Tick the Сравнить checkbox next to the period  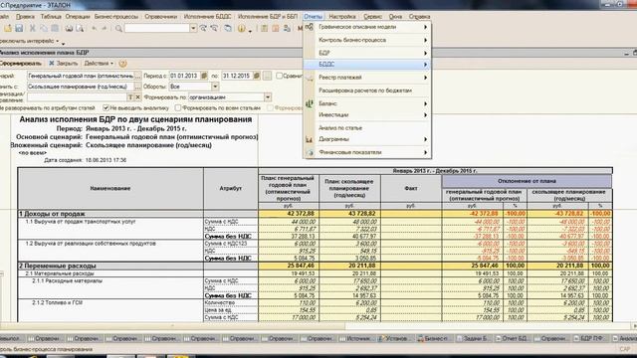pos(279,76)
